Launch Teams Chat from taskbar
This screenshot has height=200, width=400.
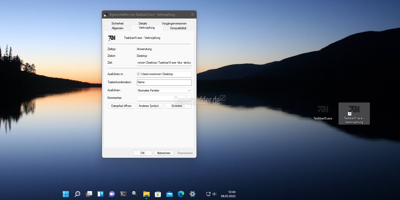click(112, 194)
